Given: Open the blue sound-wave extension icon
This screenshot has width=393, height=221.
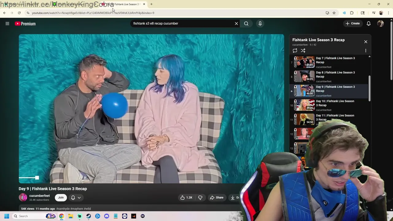Looking at the screenshot, I should pyautogui.click(x=344, y=13).
